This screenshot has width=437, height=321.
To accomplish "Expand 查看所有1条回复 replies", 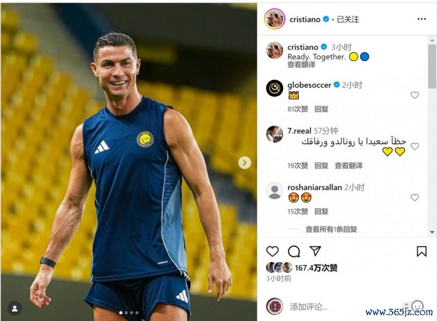I will click(x=331, y=229).
